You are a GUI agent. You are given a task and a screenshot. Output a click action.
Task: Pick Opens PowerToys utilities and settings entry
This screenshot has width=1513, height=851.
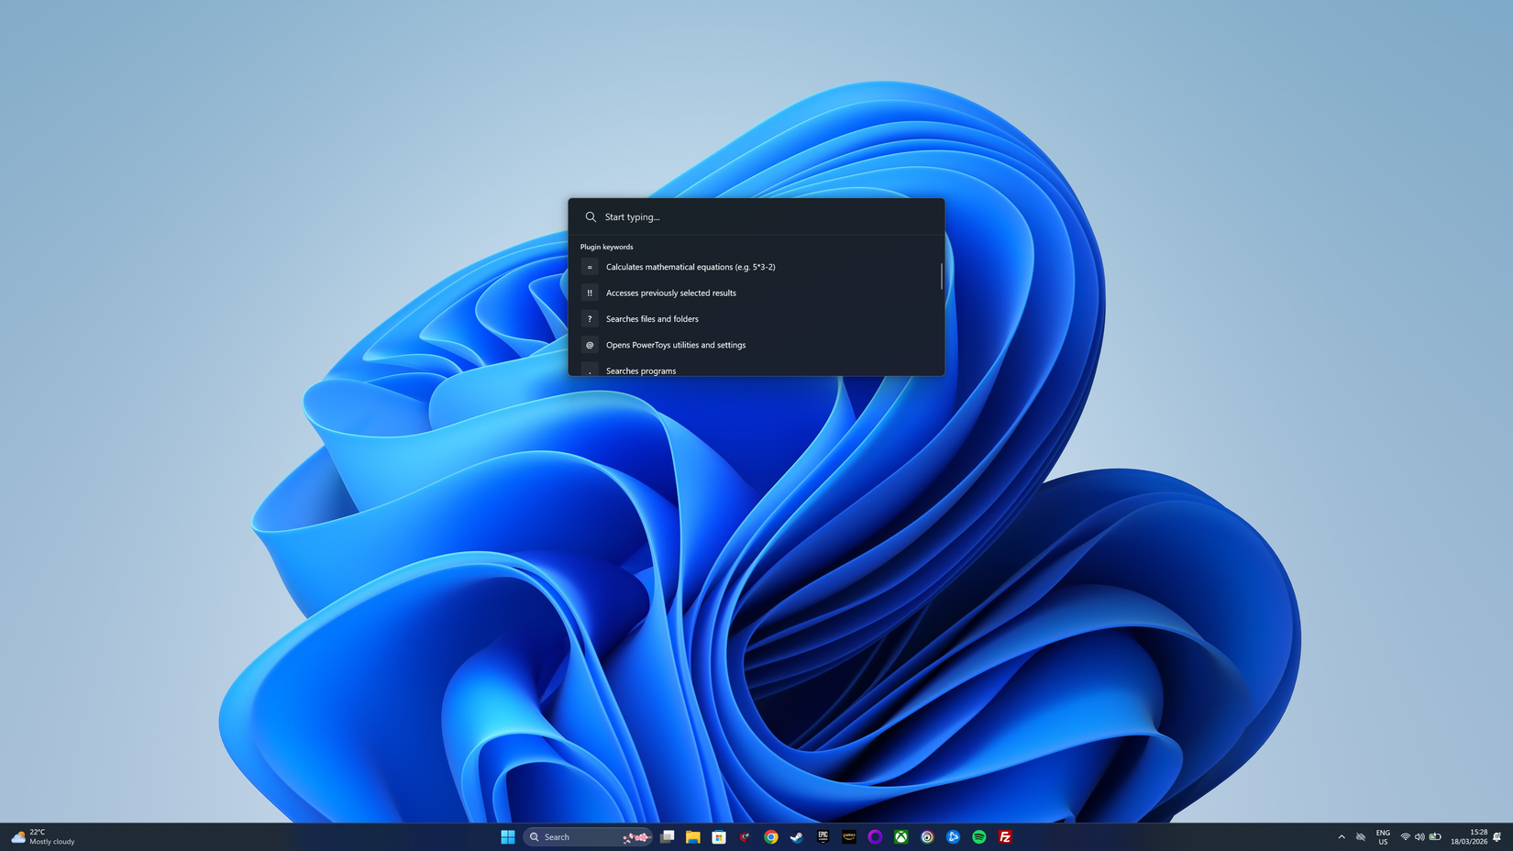(756, 345)
